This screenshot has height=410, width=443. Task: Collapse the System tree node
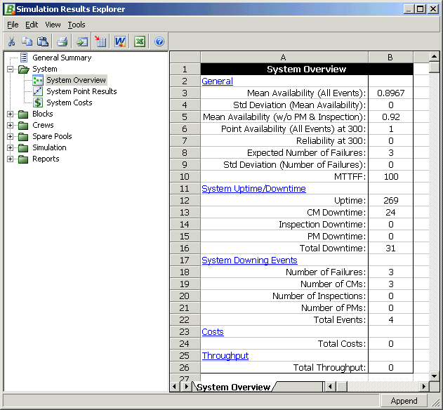click(x=10, y=69)
